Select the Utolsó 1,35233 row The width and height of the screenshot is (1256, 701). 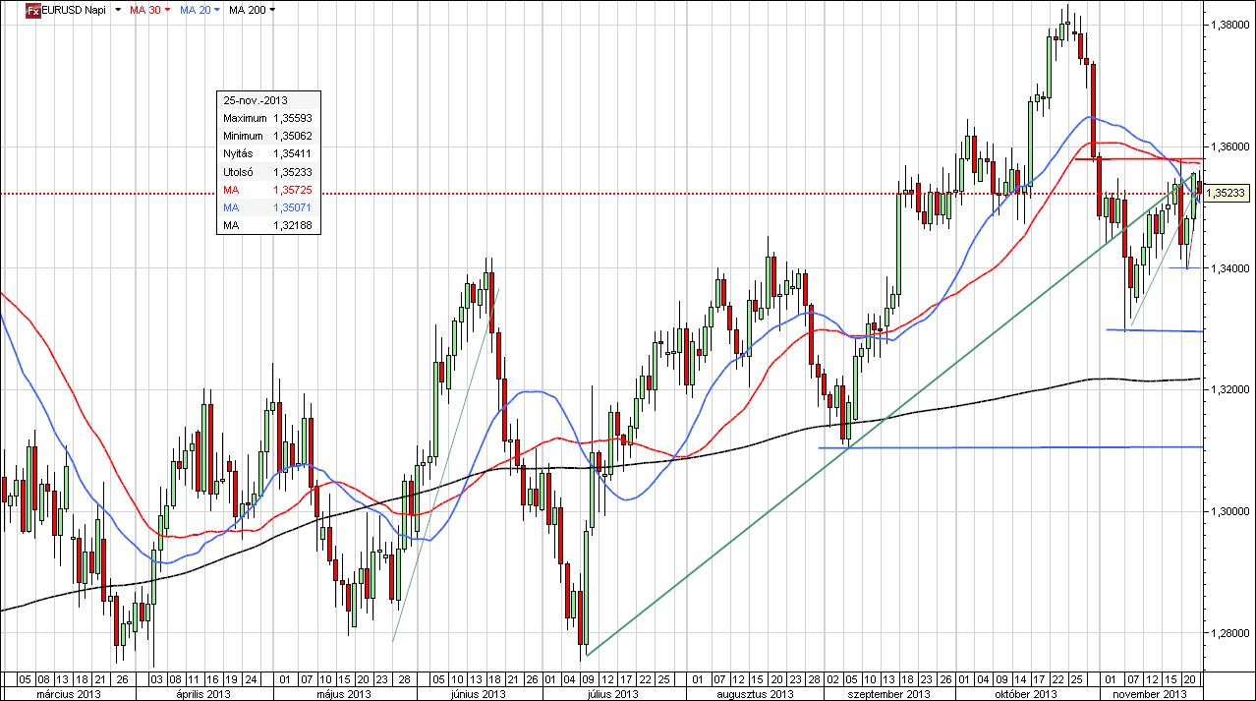(267, 172)
